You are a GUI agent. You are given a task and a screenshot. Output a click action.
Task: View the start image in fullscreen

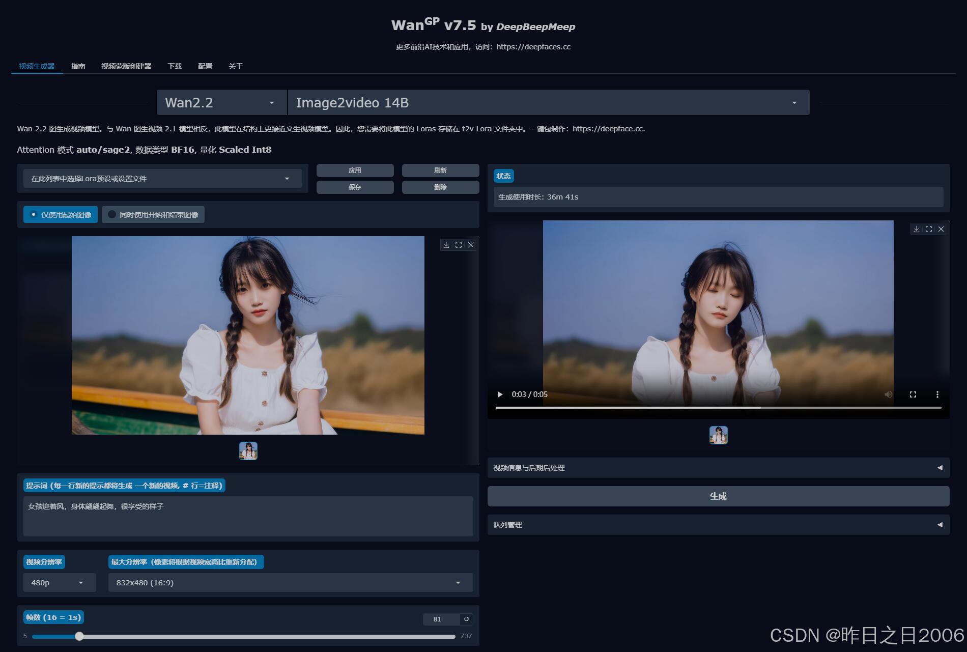pos(459,245)
